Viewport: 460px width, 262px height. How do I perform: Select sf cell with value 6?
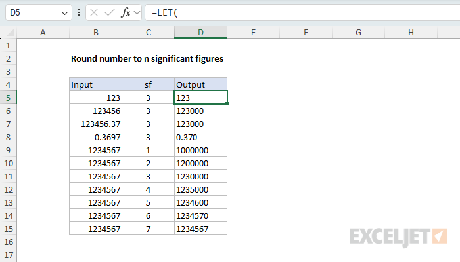tap(148, 215)
